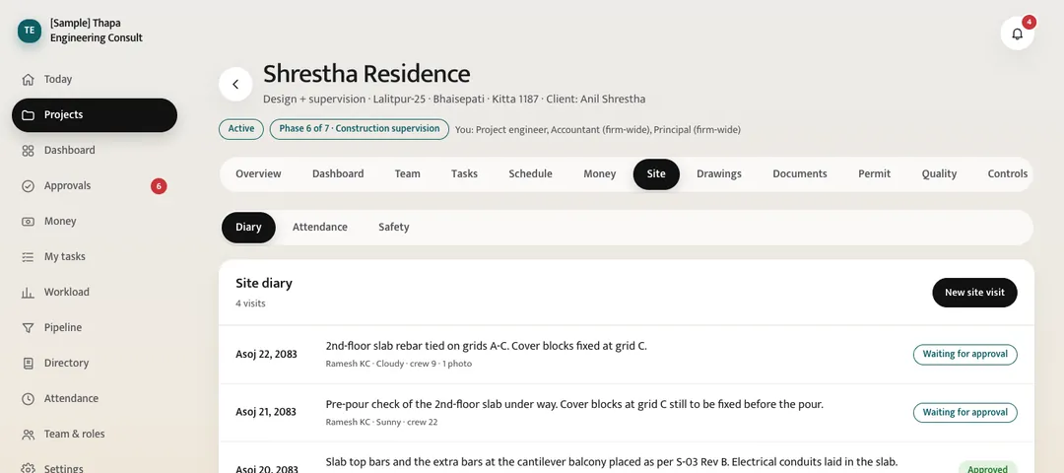Image resolution: width=1064 pixels, height=473 pixels.
Task: Click Phase 6 of 7 Construction supervision pill
Action: (x=360, y=129)
